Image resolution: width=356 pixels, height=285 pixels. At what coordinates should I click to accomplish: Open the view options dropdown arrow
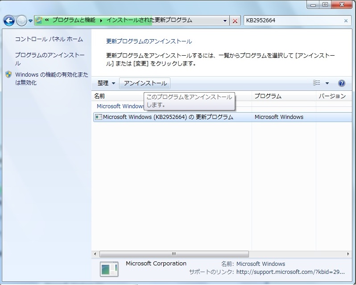(x=327, y=83)
